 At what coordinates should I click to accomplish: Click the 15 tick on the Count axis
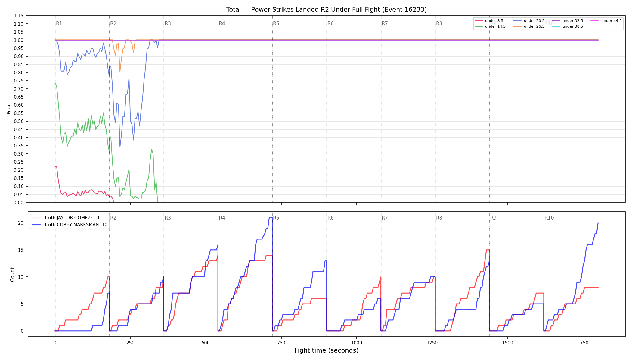tap(21, 250)
